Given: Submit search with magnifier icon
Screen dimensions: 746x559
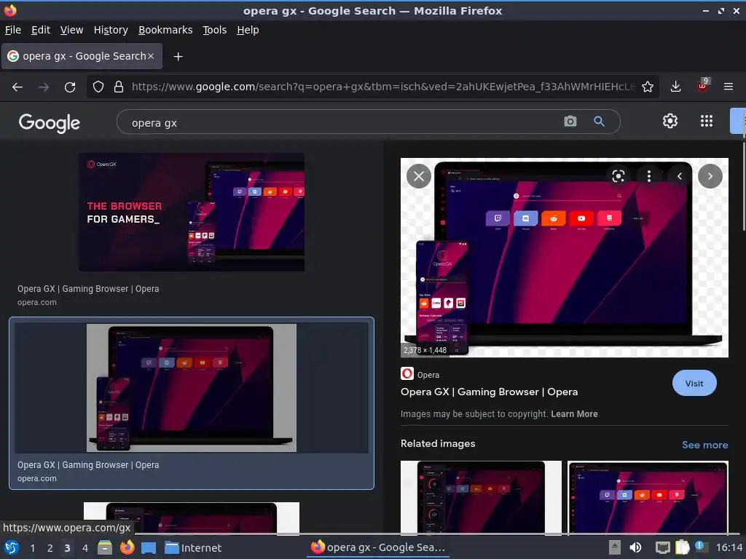Looking at the screenshot, I should [599, 122].
